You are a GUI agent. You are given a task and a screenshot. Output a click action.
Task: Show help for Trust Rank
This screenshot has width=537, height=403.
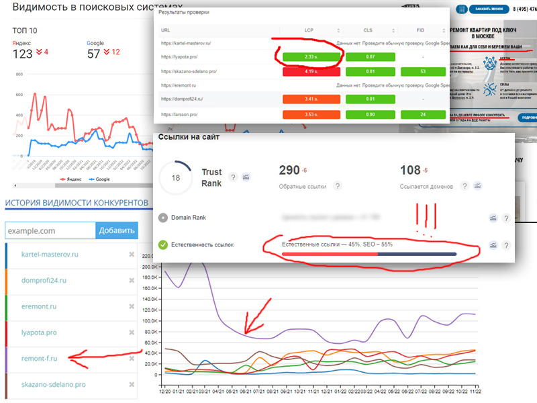click(x=233, y=177)
